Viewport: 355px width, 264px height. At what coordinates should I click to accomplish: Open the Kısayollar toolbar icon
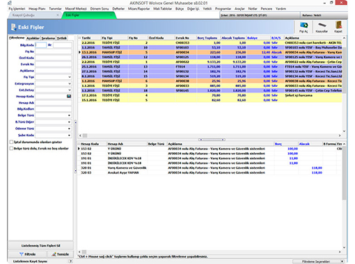click(322, 27)
